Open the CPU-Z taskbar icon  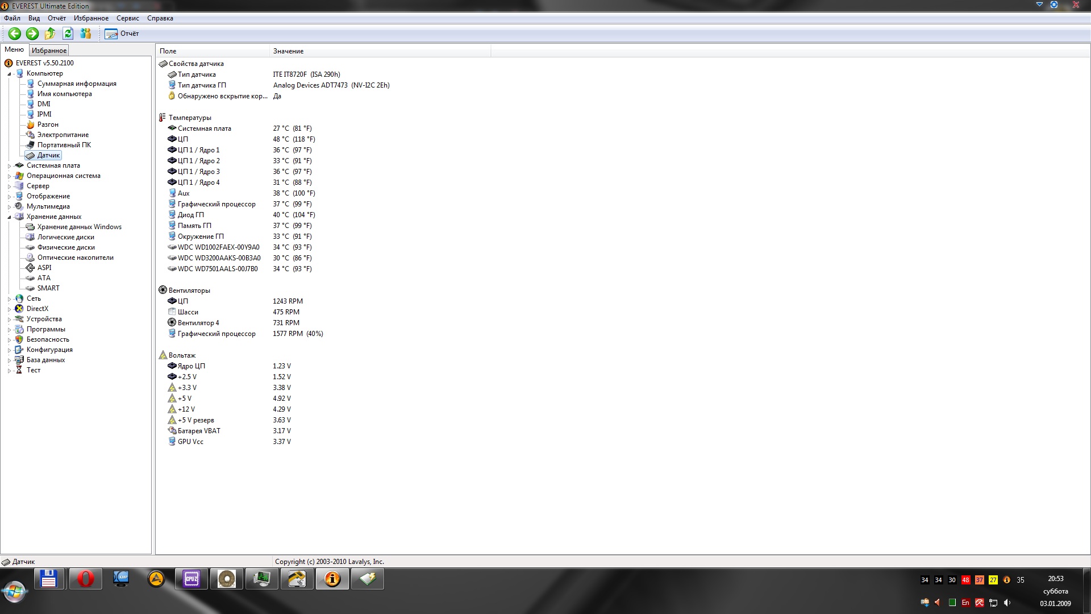191,579
